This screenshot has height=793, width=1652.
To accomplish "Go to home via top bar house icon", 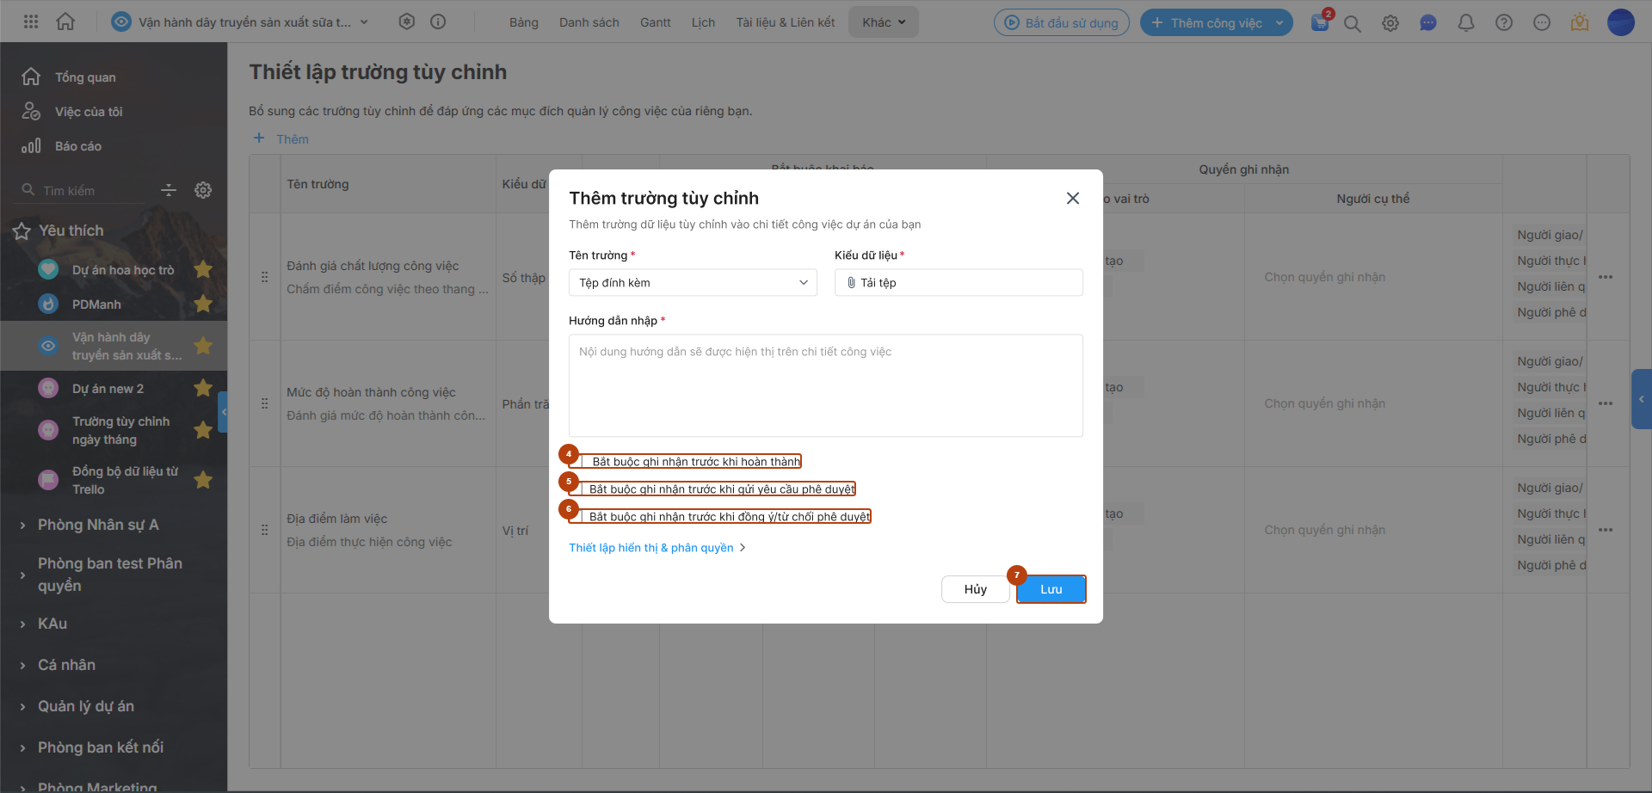I will click(x=65, y=22).
